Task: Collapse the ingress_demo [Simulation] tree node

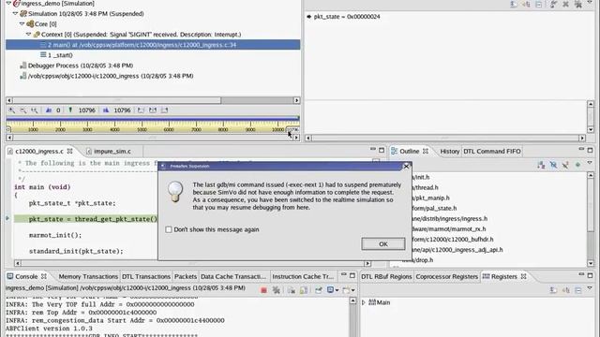Action: pyautogui.click(x=8, y=3)
